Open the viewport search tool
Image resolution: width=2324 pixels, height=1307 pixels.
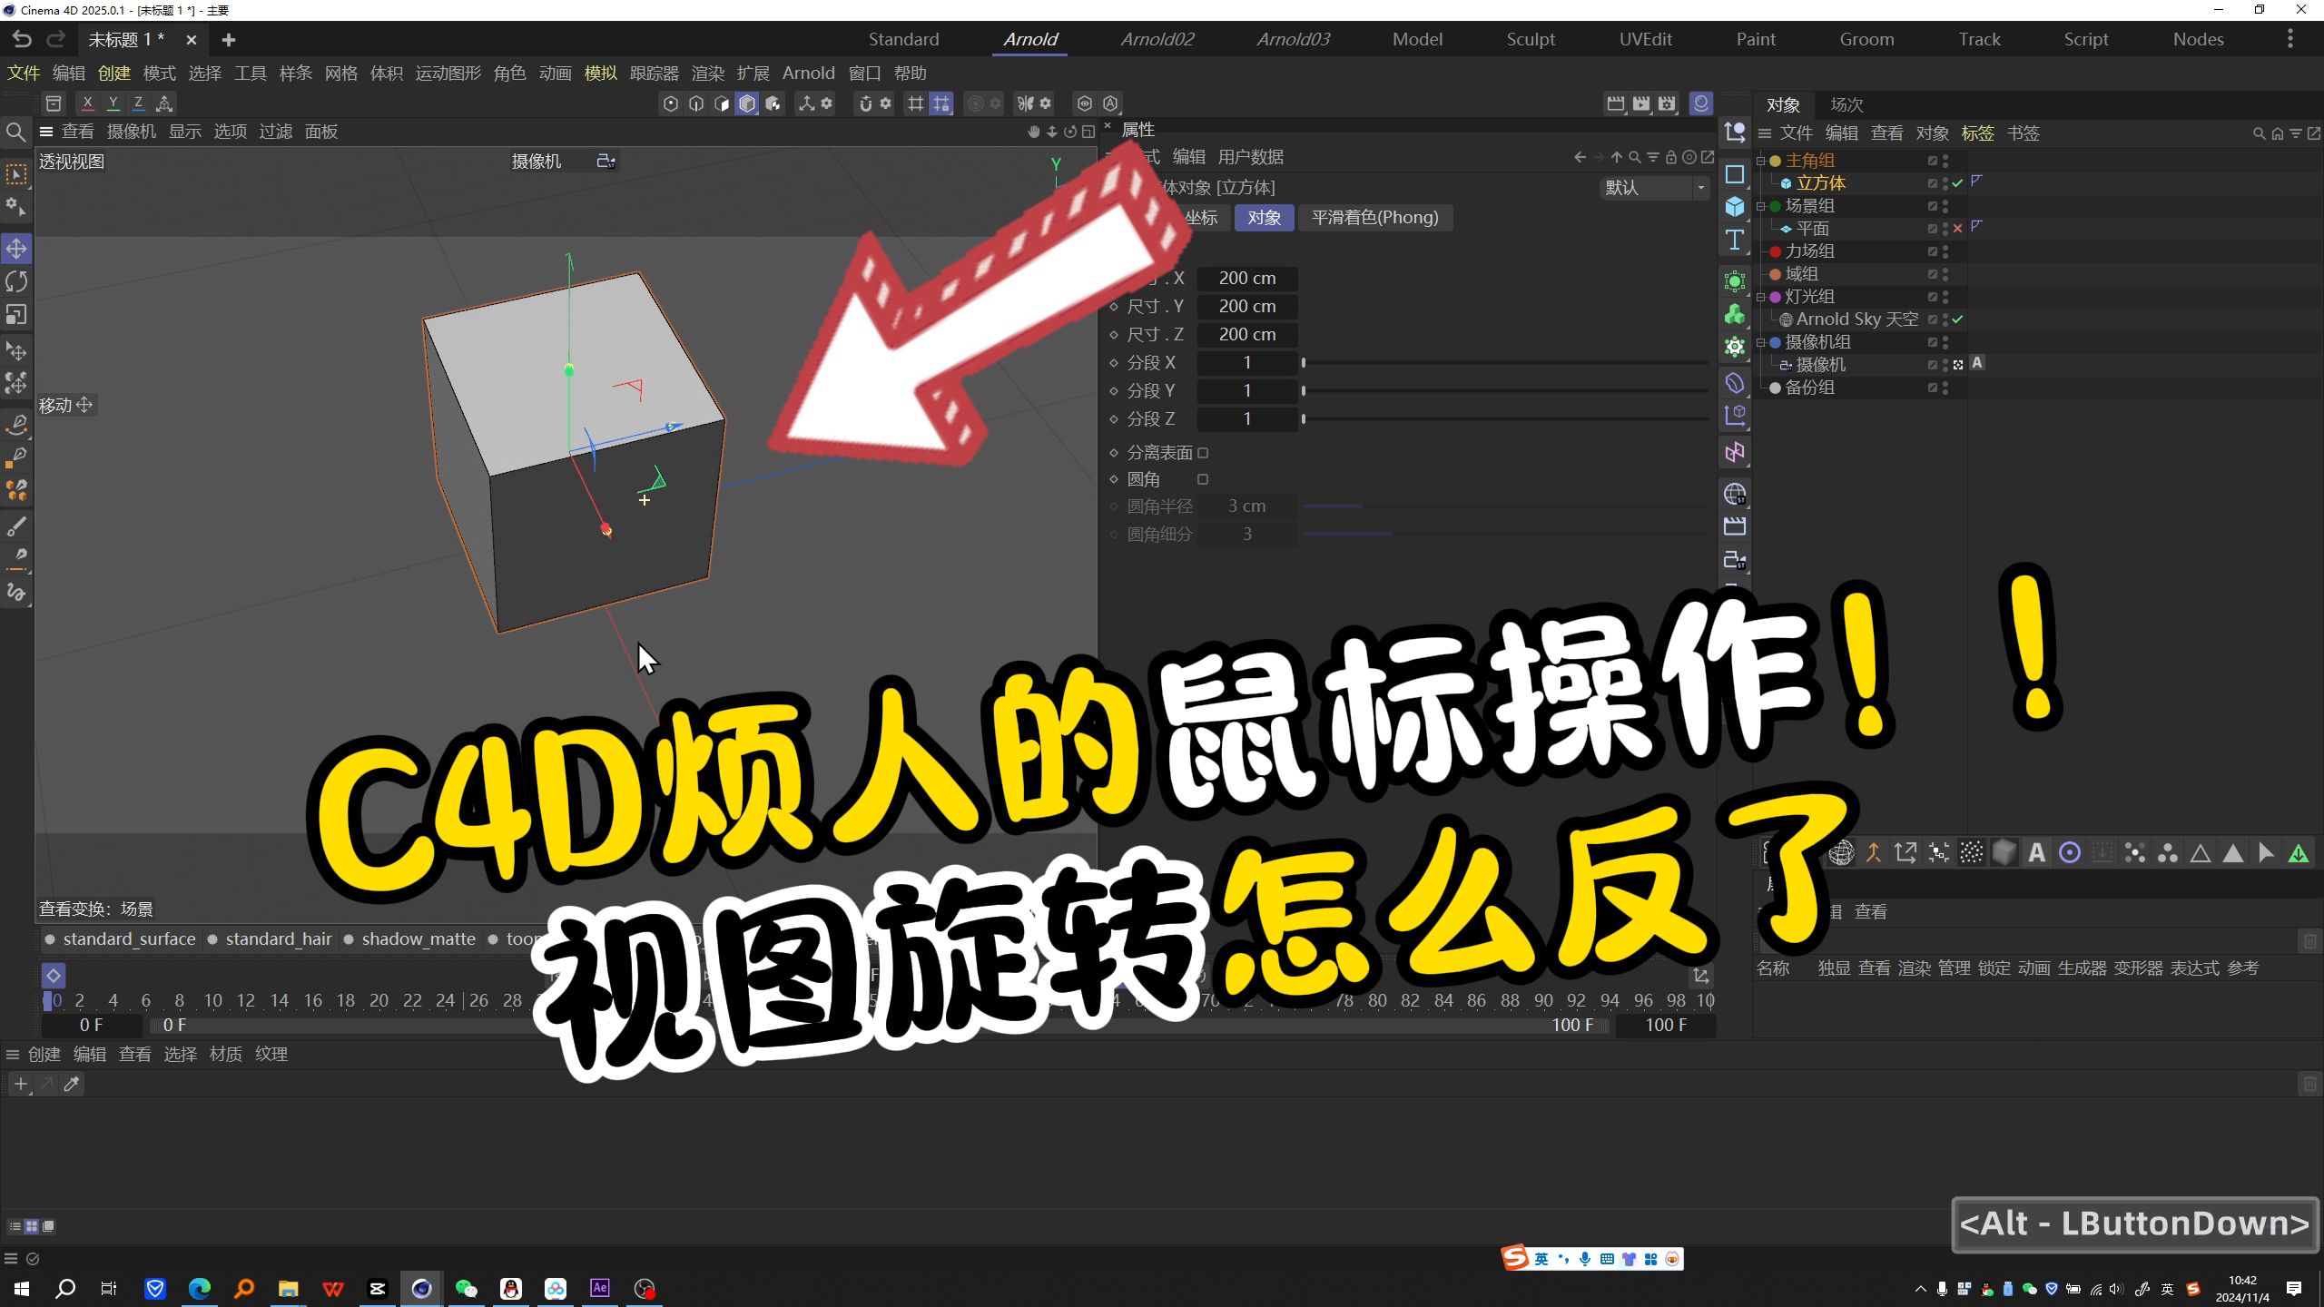15,132
